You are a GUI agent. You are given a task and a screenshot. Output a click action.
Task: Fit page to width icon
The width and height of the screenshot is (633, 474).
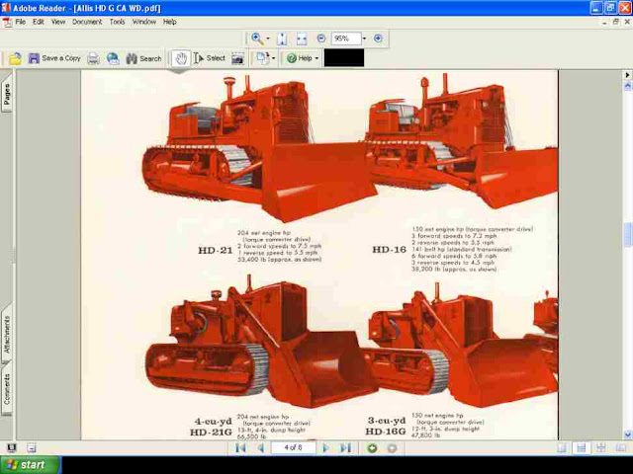[x=302, y=39]
